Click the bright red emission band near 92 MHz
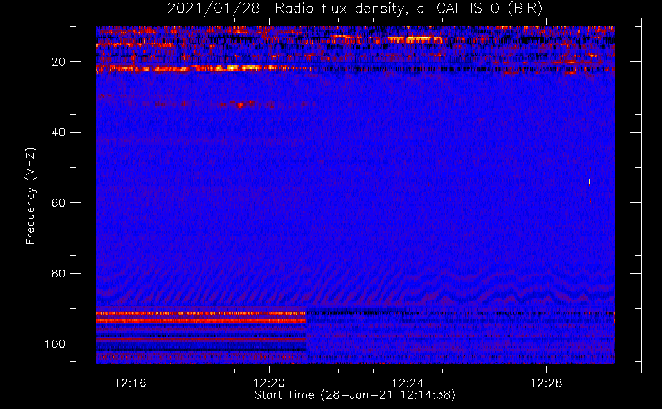The image size is (662, 409). pyautogui.click(x=201, y=317)
